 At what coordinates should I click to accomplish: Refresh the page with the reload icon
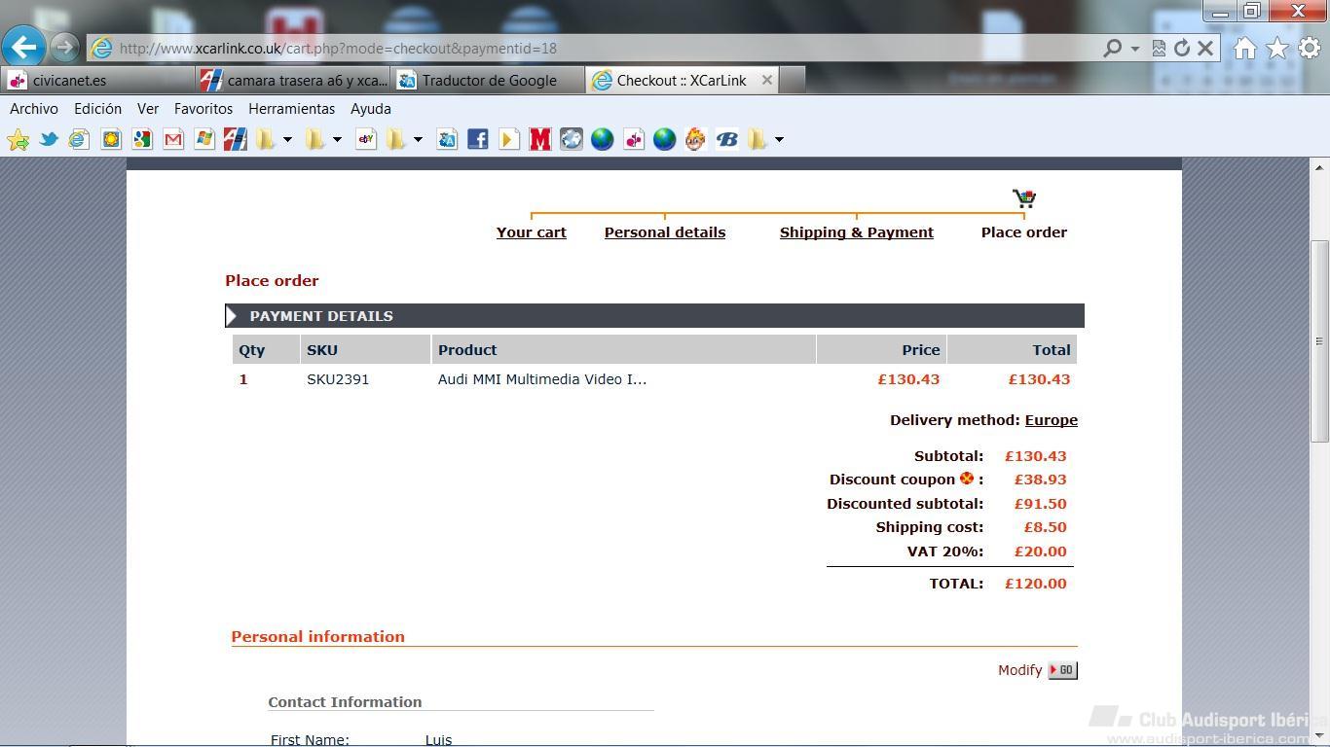(1182, 48)
